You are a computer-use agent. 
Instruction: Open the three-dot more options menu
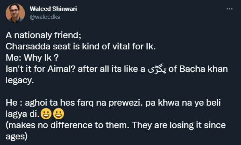229,9
